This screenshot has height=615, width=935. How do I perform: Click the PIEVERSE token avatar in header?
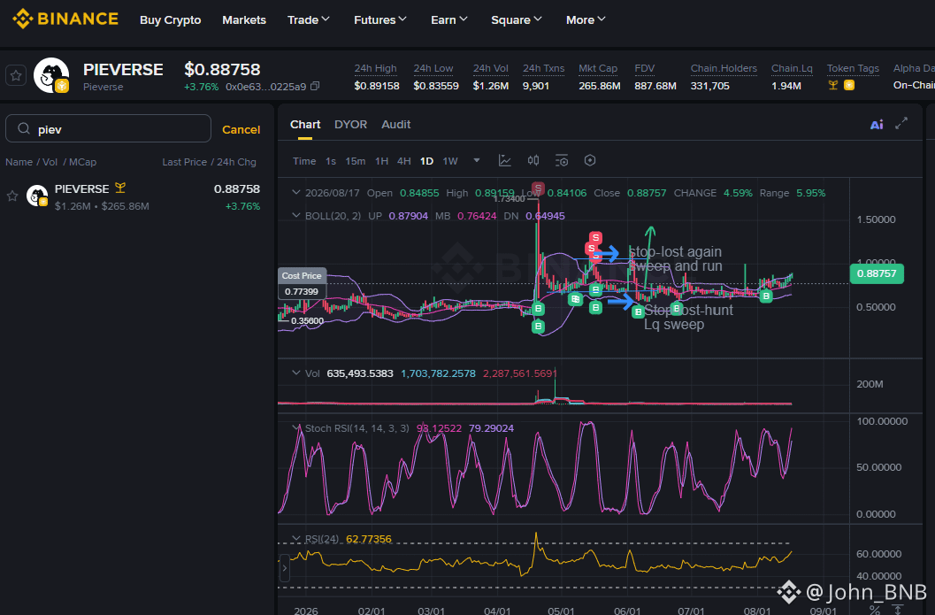tap(51, 75)
